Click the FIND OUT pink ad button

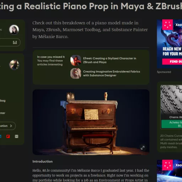click(172, 61)
